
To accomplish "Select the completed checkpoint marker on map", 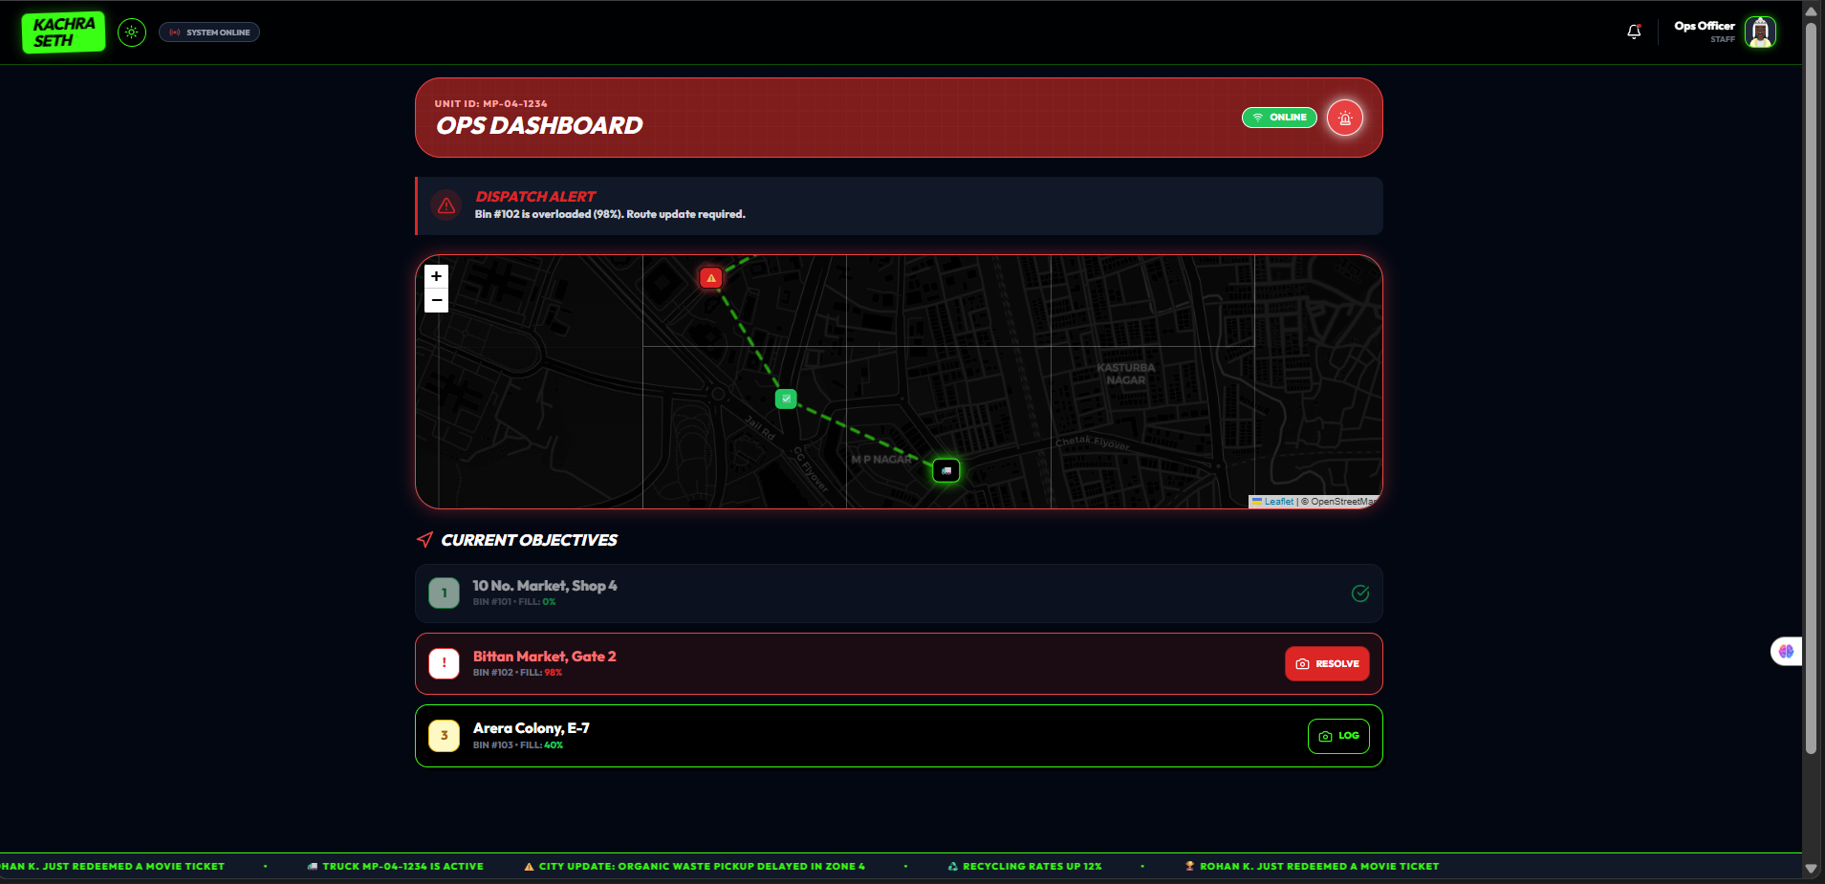I will (786, 399).
